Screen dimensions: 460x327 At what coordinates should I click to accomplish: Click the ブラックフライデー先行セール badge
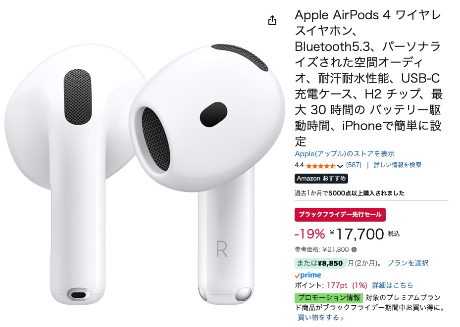340,215
